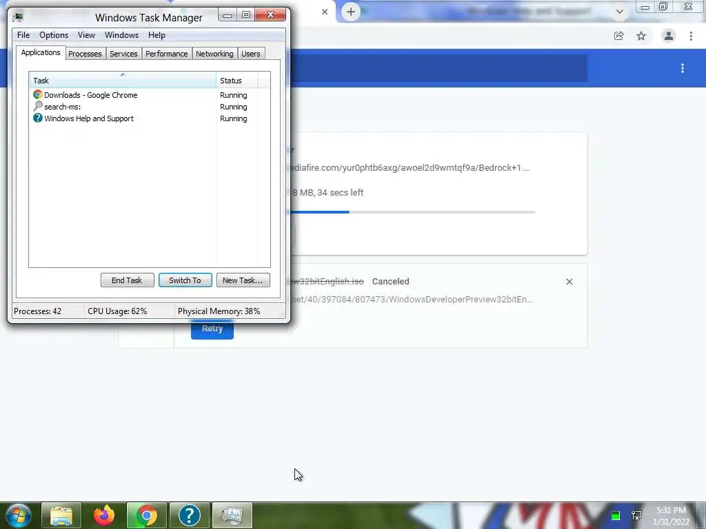Select the Applications tab
706x529 pixels.
(x=41, y=52)
